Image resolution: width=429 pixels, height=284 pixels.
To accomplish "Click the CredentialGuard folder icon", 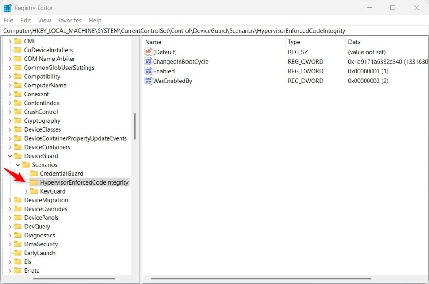I will click(x=36, y=173).
